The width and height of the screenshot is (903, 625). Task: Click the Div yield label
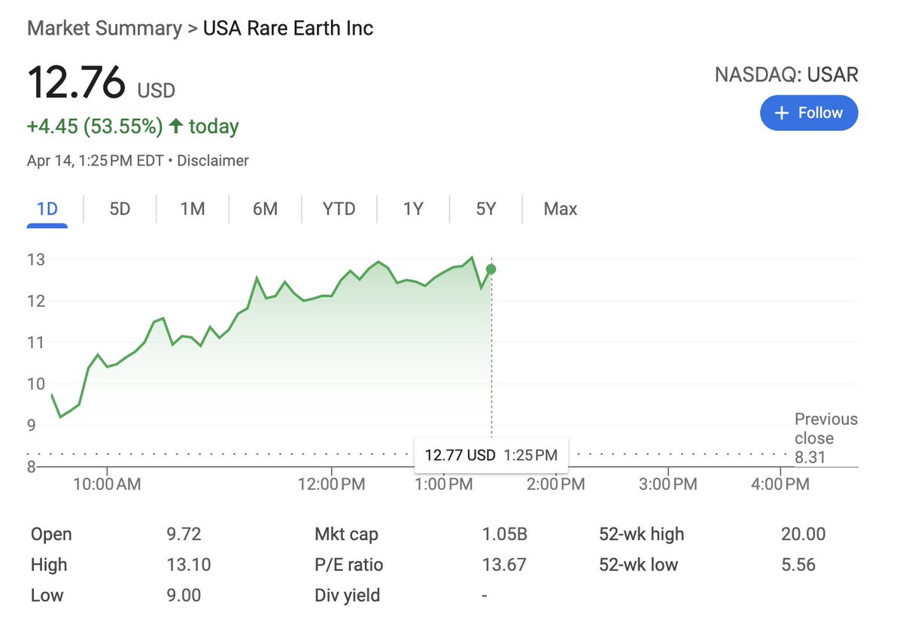[347, 596]
